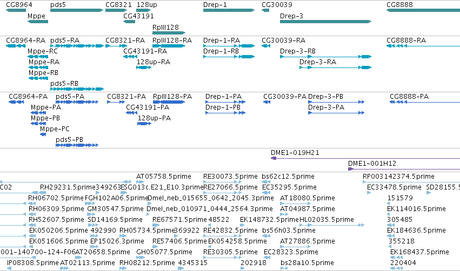
Task: Select the CG30039 gene label
Action: click(277, 5)
